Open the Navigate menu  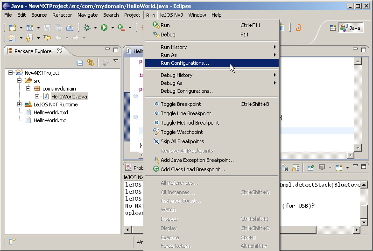[x=88, y=15]
